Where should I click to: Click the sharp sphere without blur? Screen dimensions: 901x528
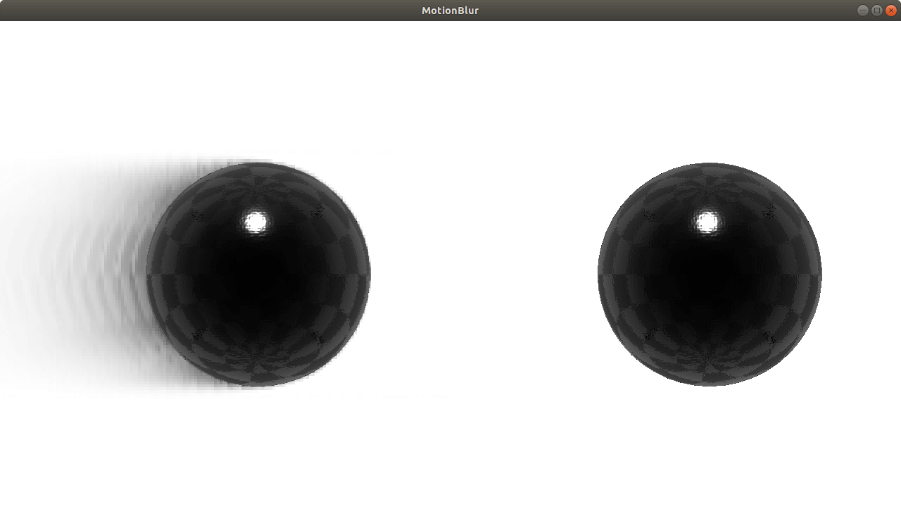710,275
